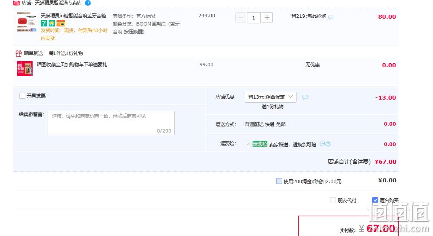Click the orange credit card badge

click(x=61, y=23)
